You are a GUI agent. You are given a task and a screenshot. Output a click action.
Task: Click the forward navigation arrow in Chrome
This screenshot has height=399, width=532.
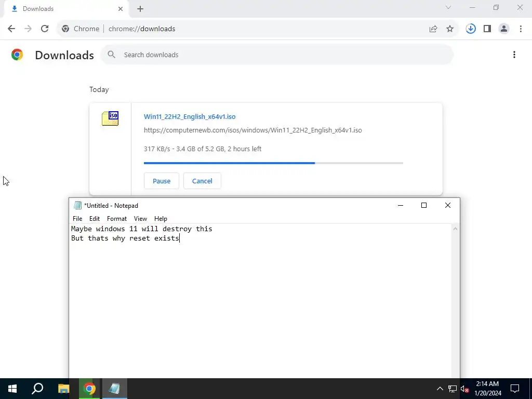point(28,29)
